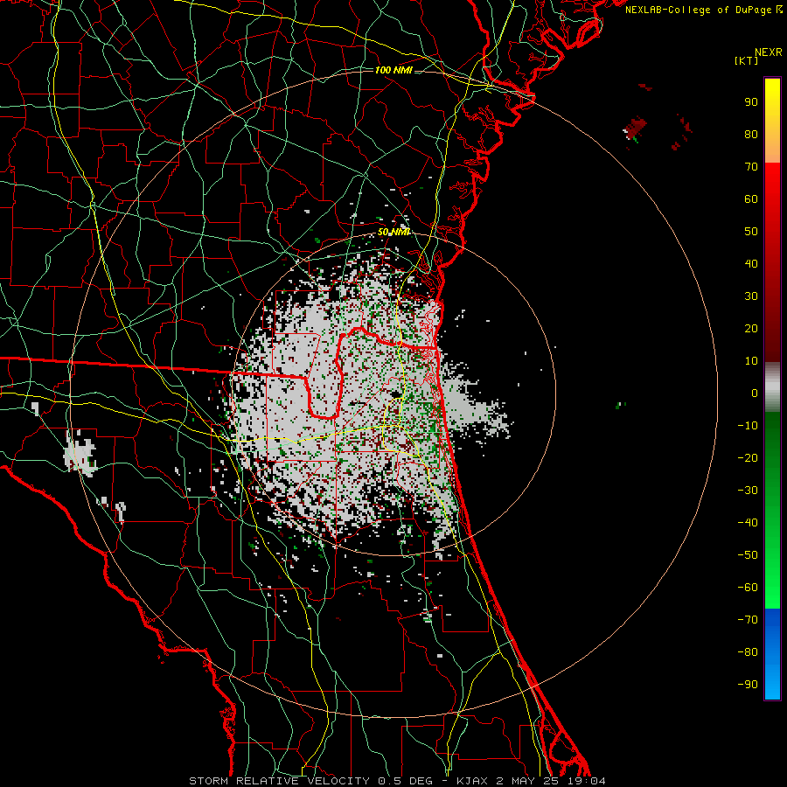Select the -10 value on the velocity scale

coord(748,425)
